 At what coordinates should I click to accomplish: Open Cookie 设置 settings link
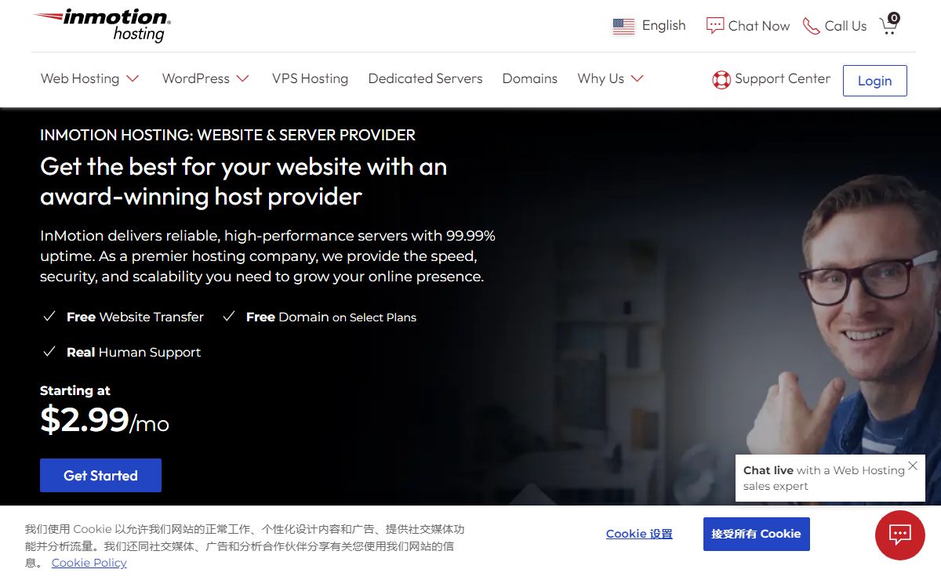639,534
